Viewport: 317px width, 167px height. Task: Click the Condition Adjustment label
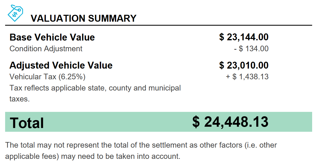(x=46, y=49)
